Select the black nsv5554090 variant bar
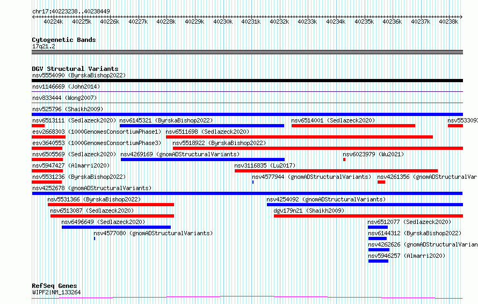The height and width of the screenshot is (304, 478). [247, 81]
